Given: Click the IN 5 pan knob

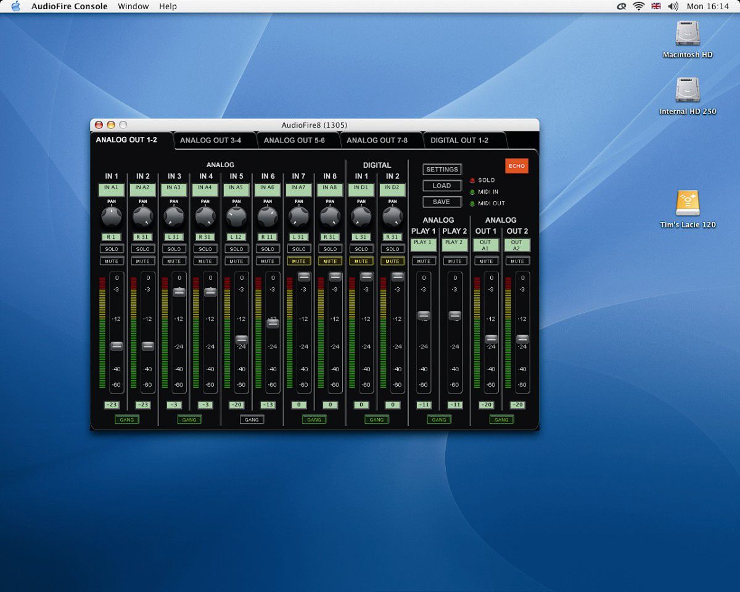Looking at the screenshot, I should (237, 216).
